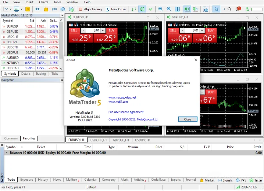
Task: Switch to Ticks tab in Market Watch
Action: [55, 74]
